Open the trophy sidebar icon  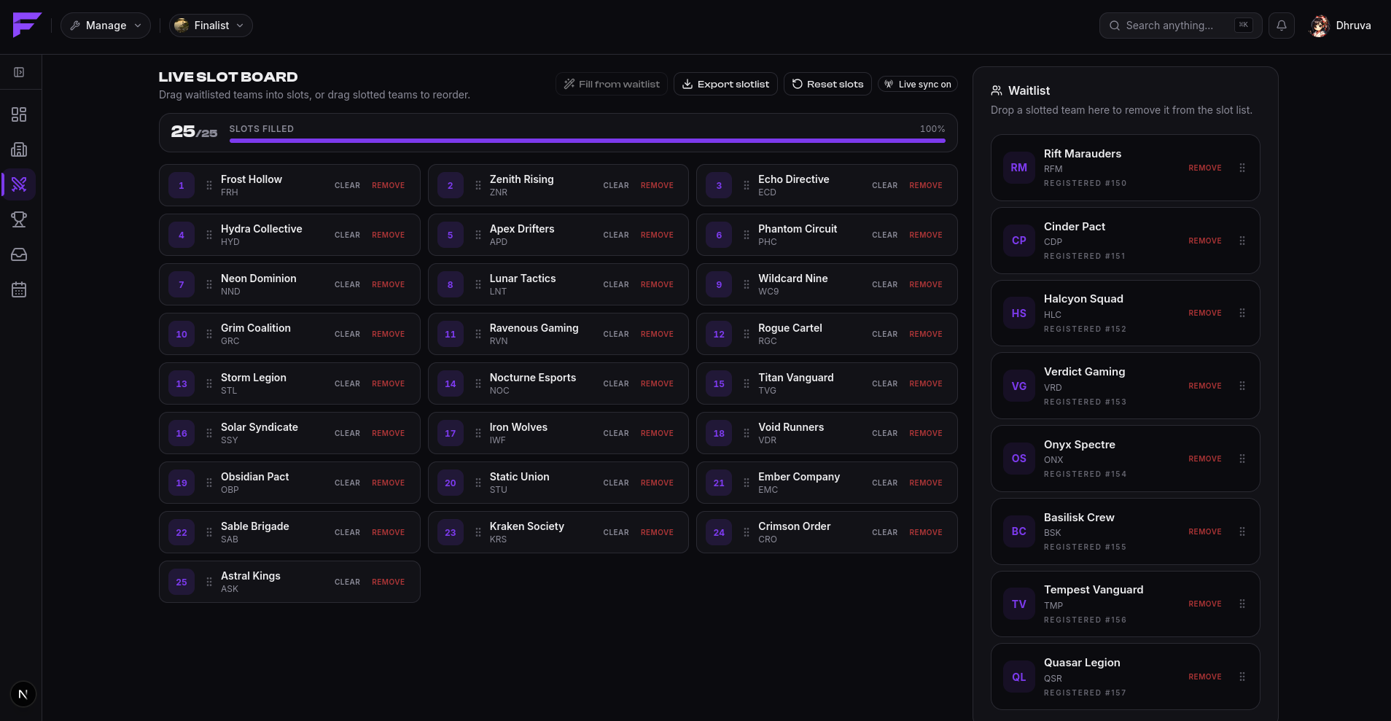(x=19, y=219)
